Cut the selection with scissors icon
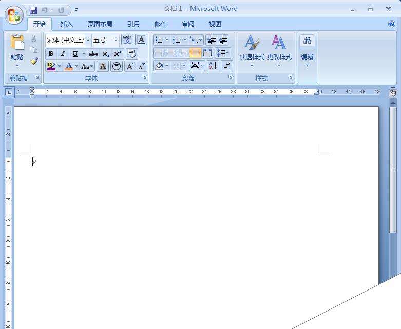The width and height of the screenshot is (401, 329). point(33,39)
